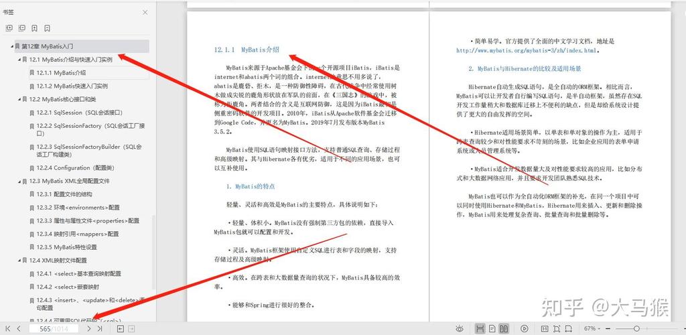Image resolution: width=686 pixels, height=335 pixels.
Task: Open bookmark 12.1.1 MyBatis介绍
Action: click(61, 73)
